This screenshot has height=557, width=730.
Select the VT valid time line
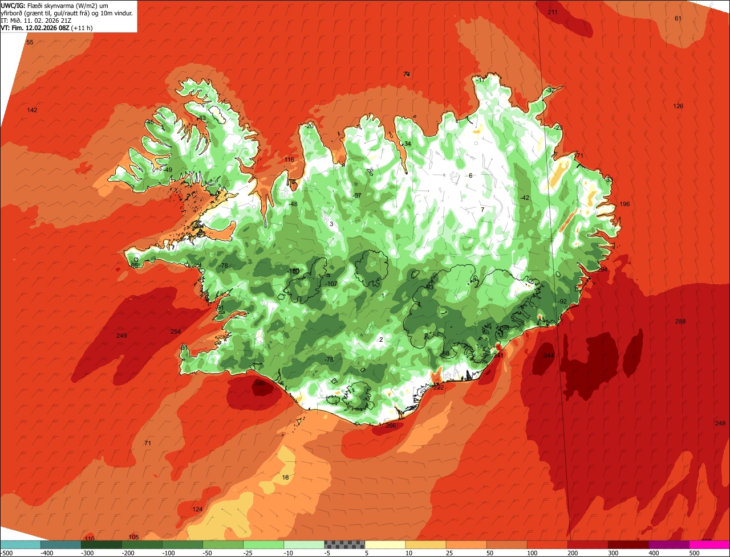(x=47, y=27)
